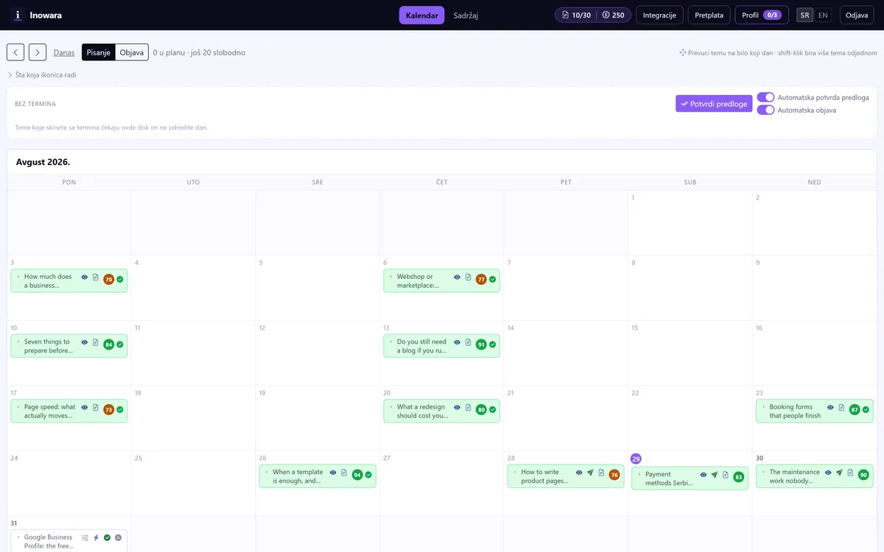Open document icon on "Webshop or marketplace" card

[468, 277]
